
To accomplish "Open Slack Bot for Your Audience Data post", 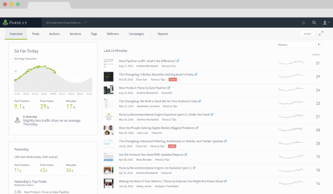I will click(158, 101).
